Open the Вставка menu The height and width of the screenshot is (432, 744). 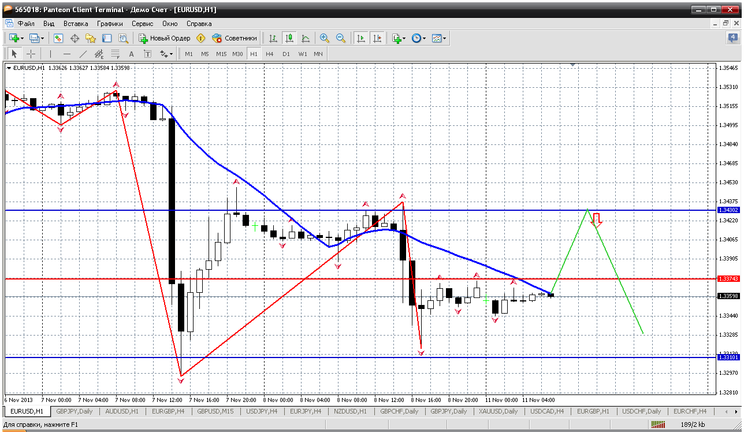click(76, 24)
